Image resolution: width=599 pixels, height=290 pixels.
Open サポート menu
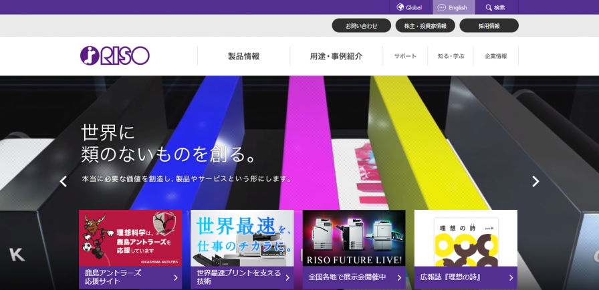(405, 56)
